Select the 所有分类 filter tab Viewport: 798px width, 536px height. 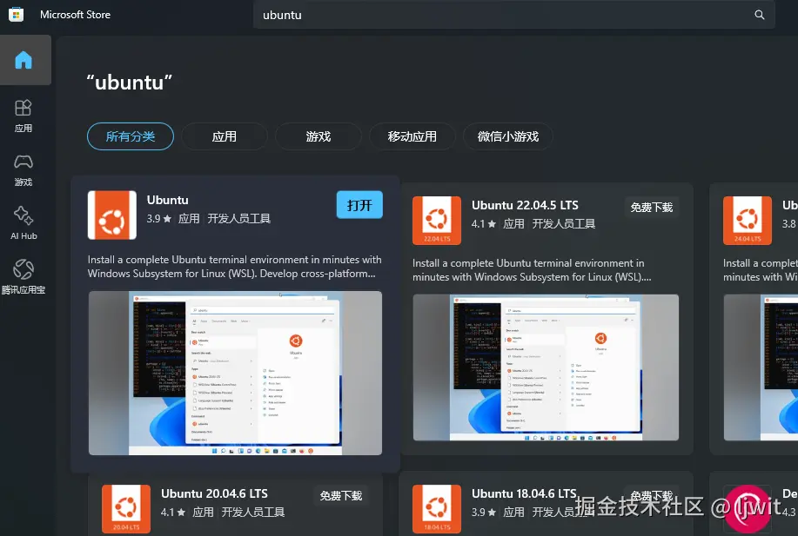[x=131, y=136]
